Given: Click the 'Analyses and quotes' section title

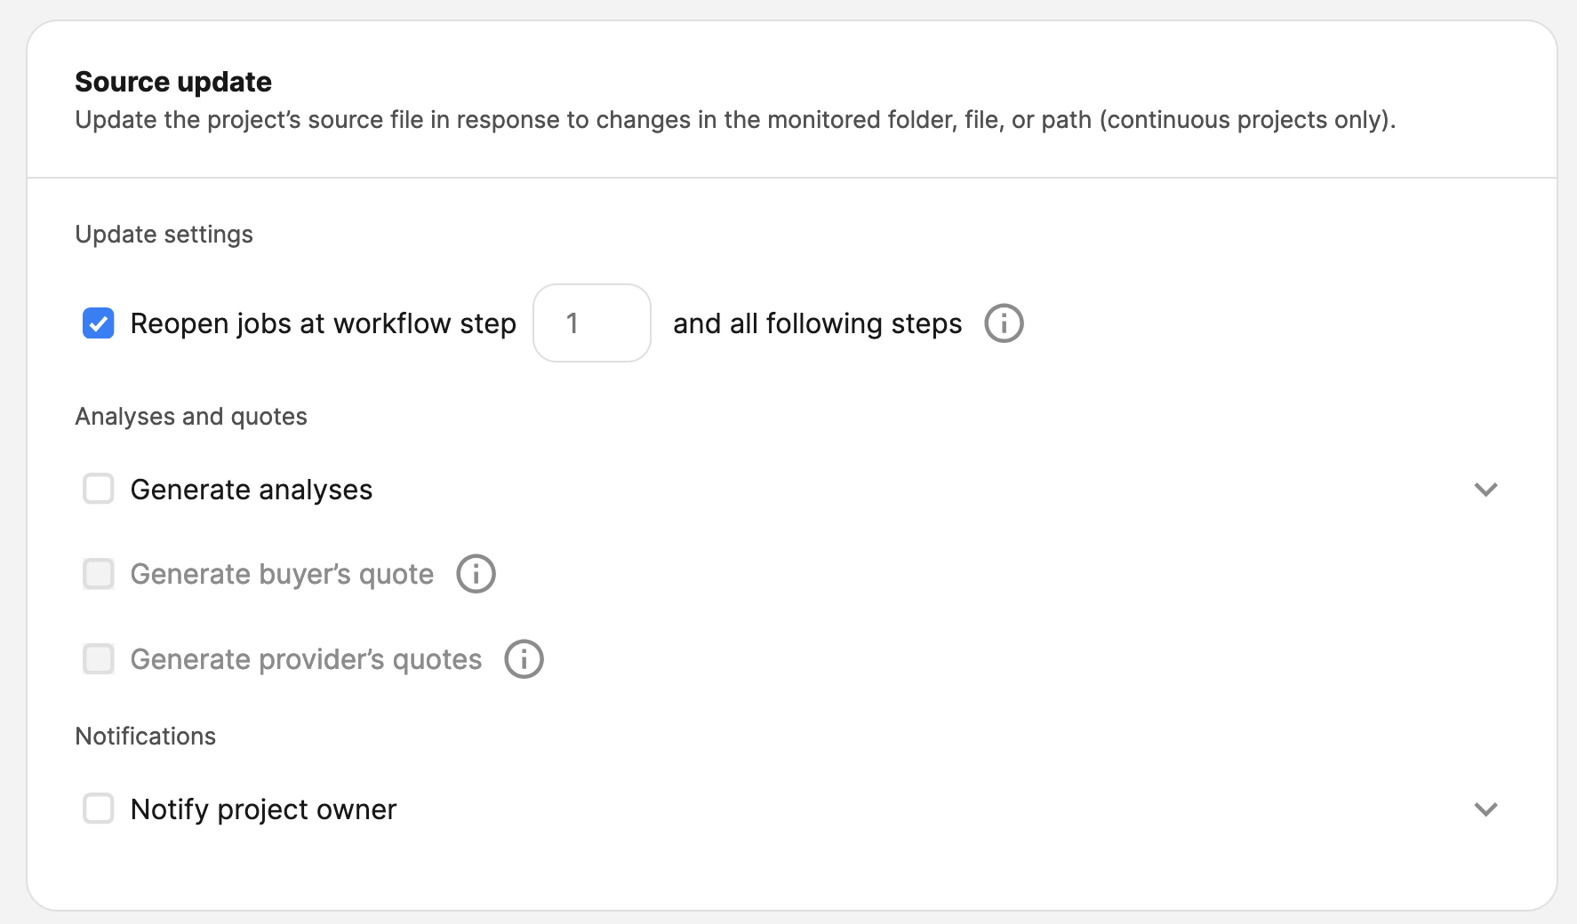Looking at the screenshot, I should click(191, 417).
